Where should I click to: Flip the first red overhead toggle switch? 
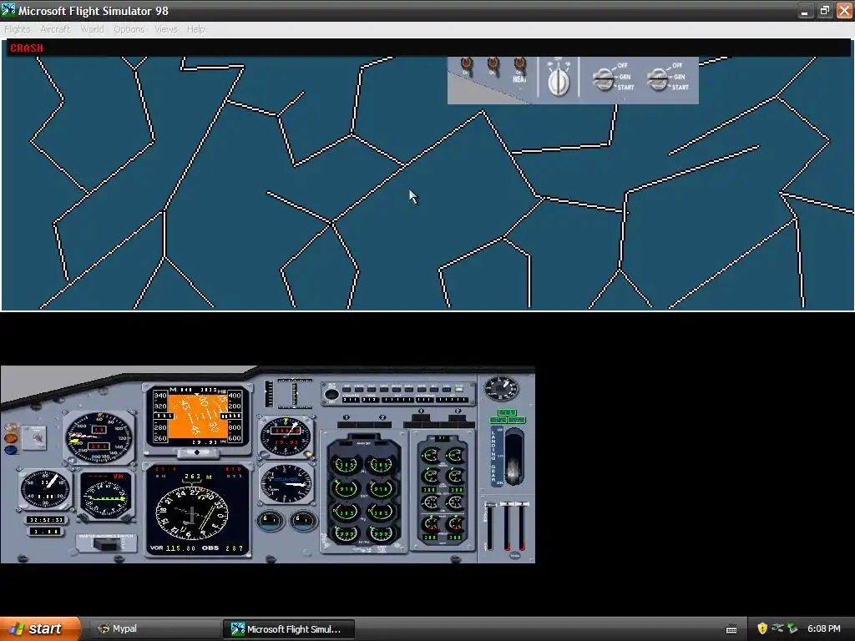(x=467, y=65)
